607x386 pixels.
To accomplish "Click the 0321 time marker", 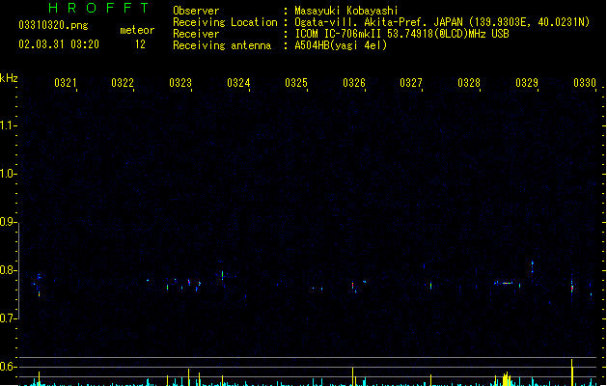I will point(65,83).
